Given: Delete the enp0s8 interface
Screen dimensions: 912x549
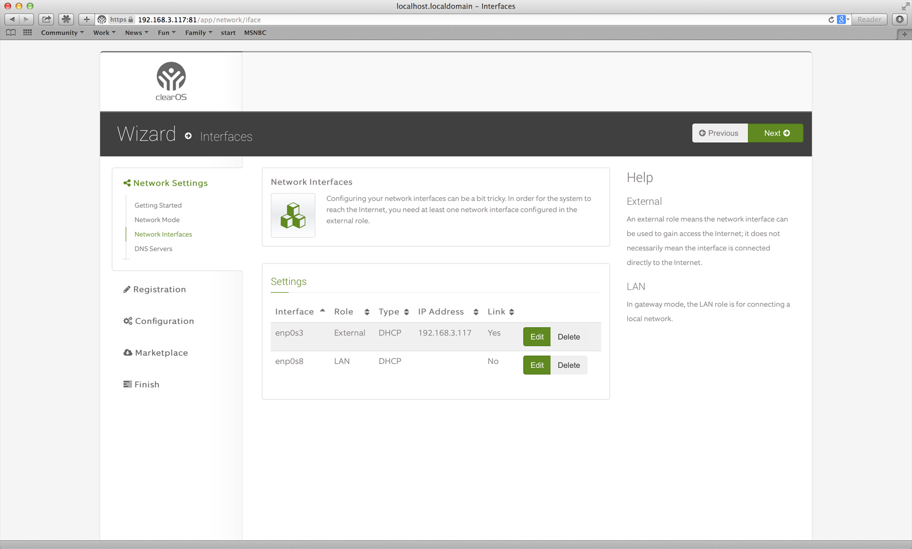Looking at the screenshot, I should click(569, 365).
